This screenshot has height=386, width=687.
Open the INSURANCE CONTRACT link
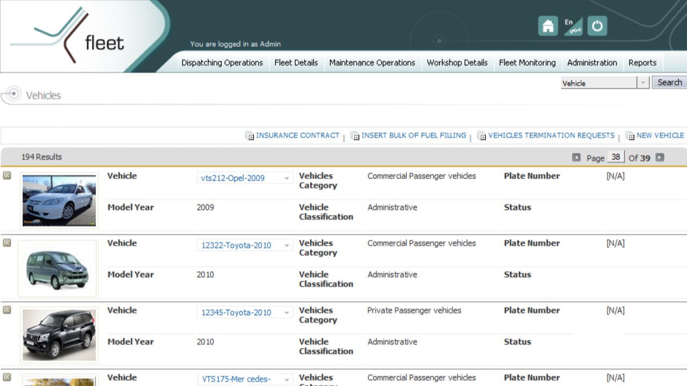(298, 136)
